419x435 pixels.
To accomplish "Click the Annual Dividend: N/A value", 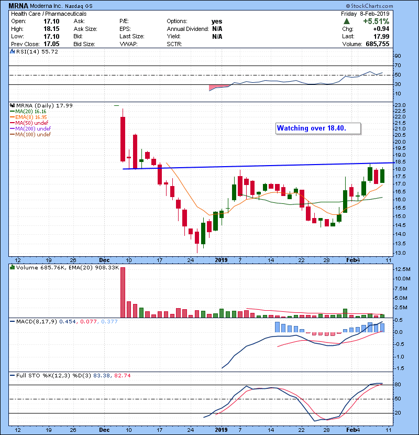I will 217,29.
